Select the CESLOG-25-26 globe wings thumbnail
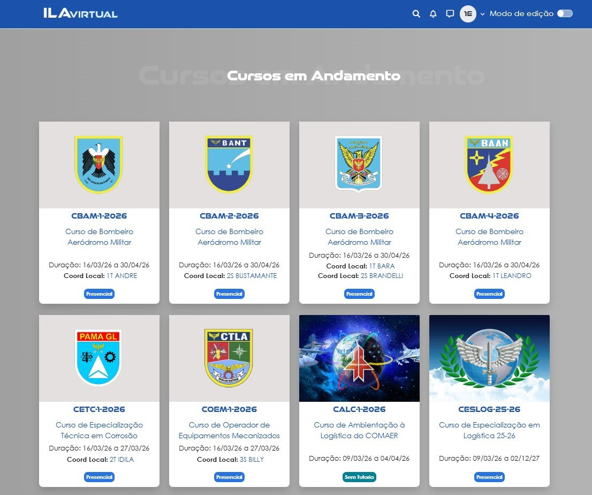This screenshot has width=592, height=495. [489, 358]
